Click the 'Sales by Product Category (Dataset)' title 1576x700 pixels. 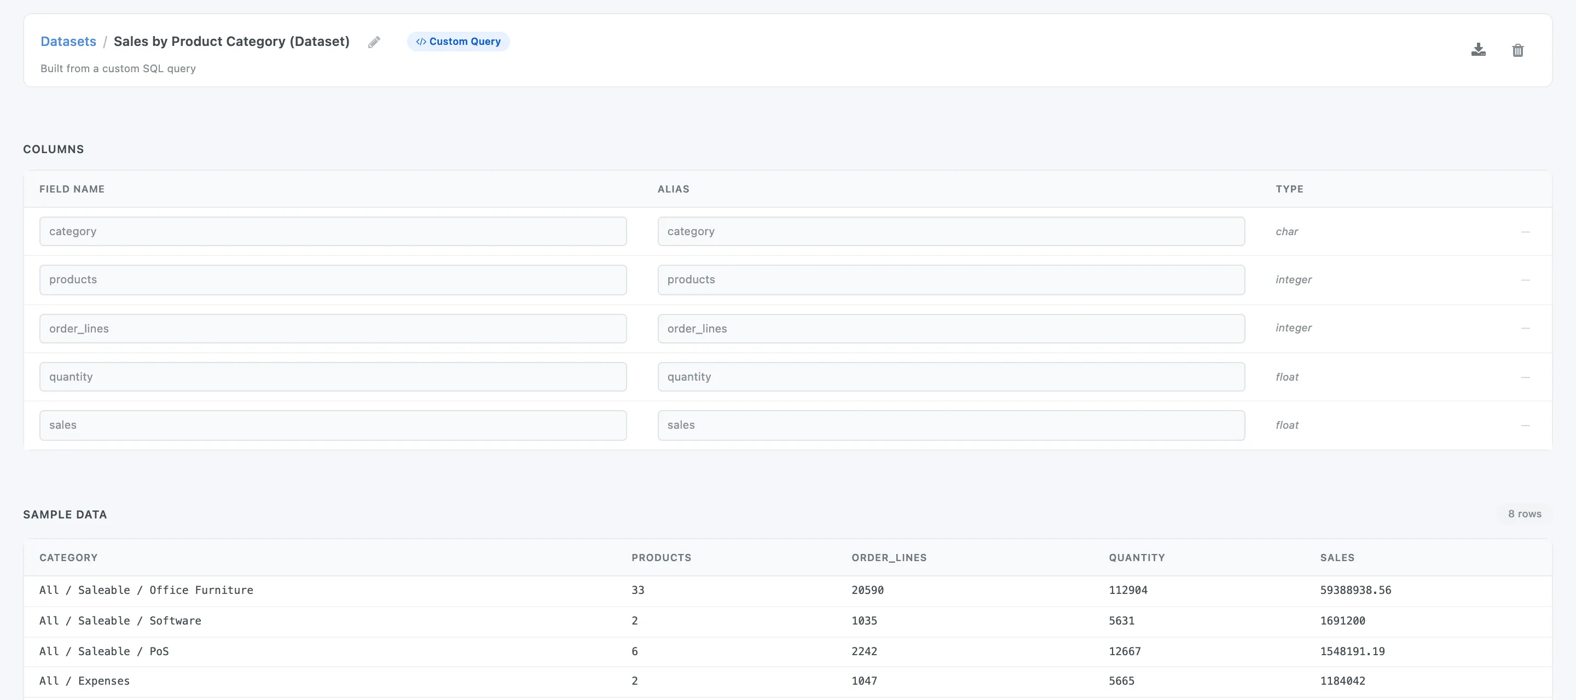point(231,42)
